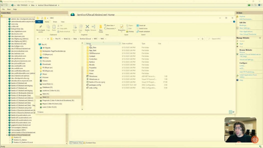Image resolution: width=263 pixels, height=148 pixels.
Task: Select Desktop in navigation pane
Action: (x=45, y=58)
